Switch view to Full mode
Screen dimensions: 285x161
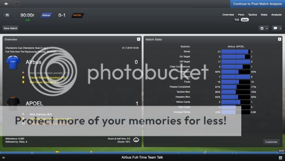[237, 20]
